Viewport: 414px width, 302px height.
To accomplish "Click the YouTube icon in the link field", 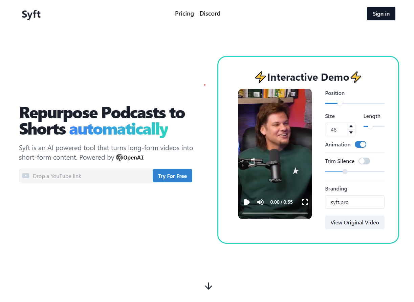I will [x=26, y=176].
